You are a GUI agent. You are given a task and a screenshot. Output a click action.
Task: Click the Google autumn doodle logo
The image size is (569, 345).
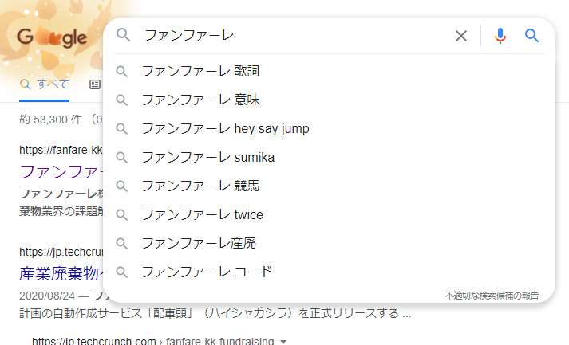pos(52,37)
